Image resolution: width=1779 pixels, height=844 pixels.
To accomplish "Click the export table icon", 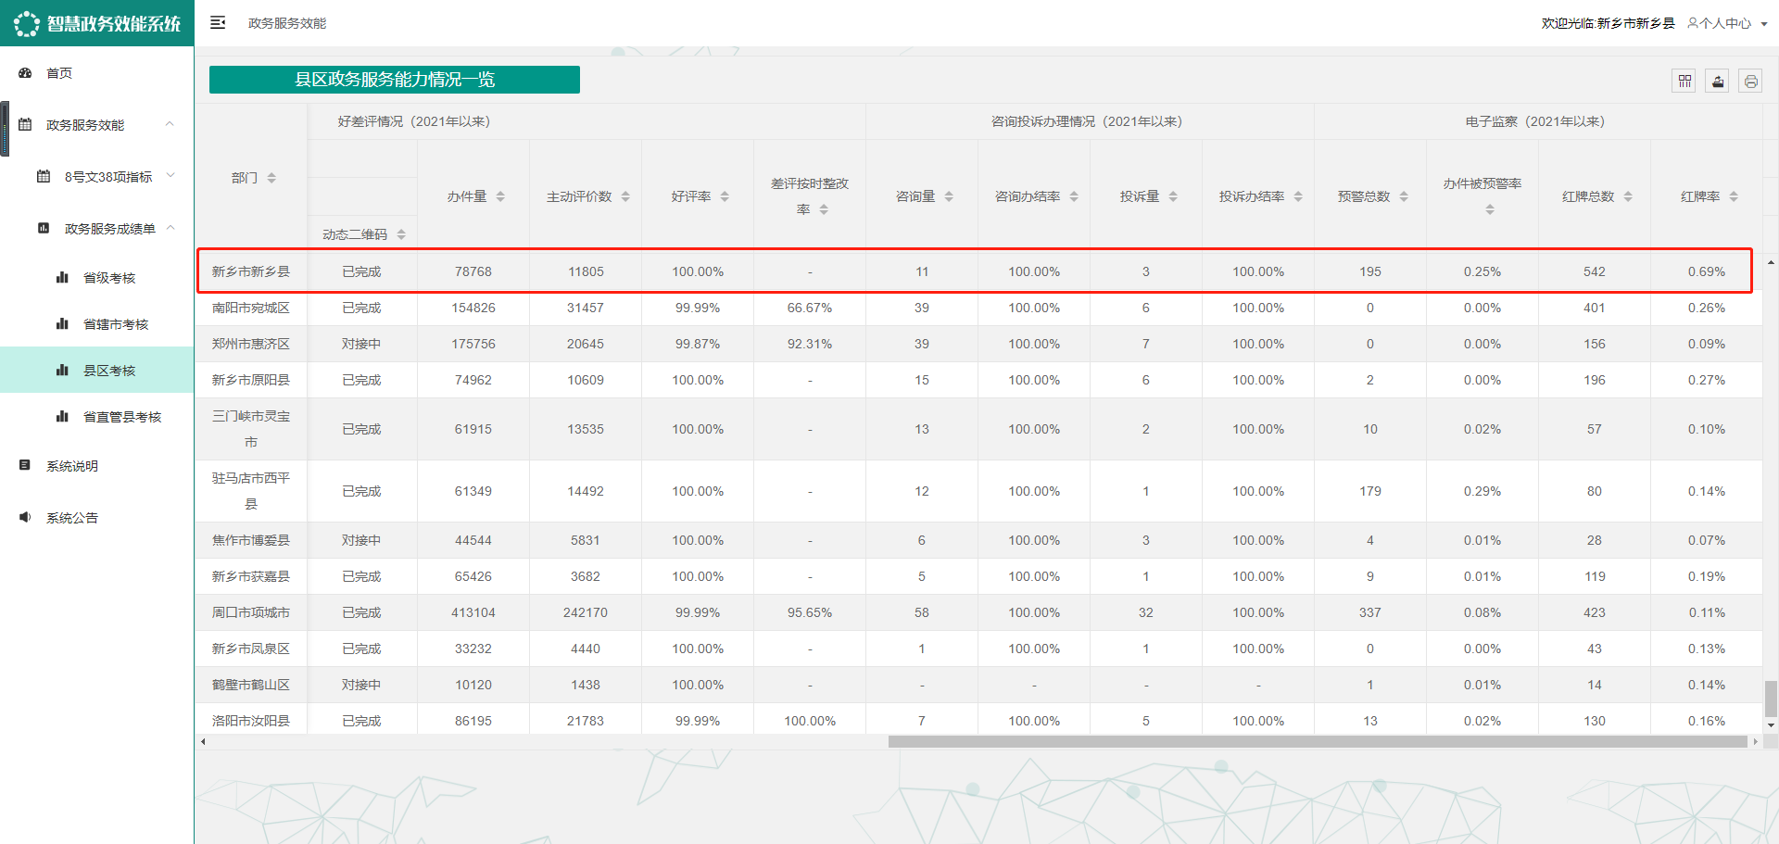I will pos(1718,82).
